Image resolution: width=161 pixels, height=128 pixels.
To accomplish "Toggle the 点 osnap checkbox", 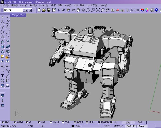I will [x=27, y=122].
